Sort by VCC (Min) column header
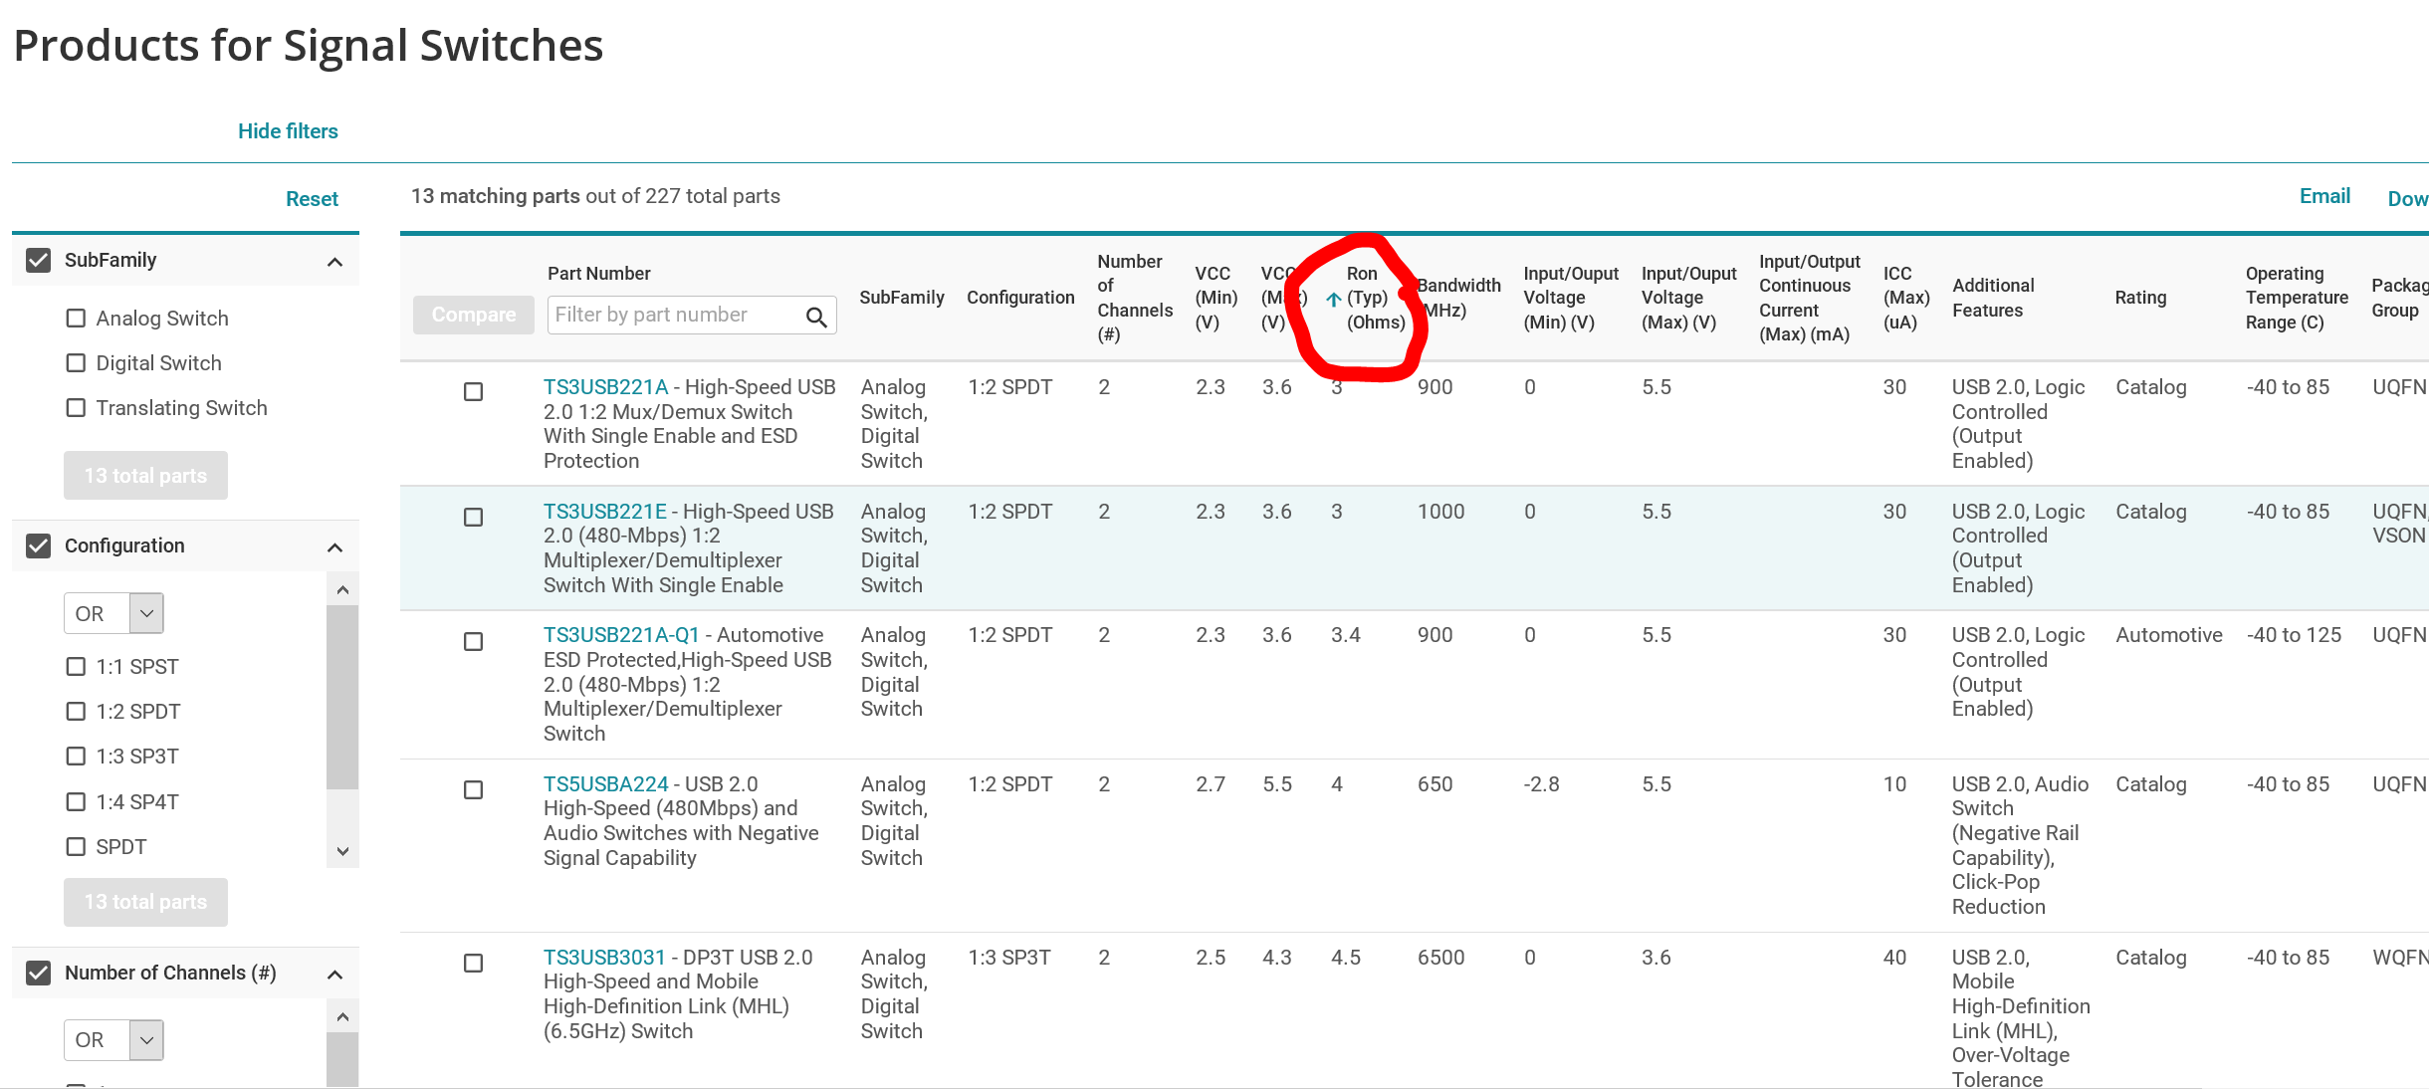 coord(1215,298)
